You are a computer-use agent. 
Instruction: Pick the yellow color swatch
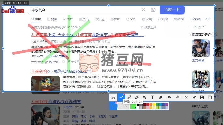pos(154,105)
